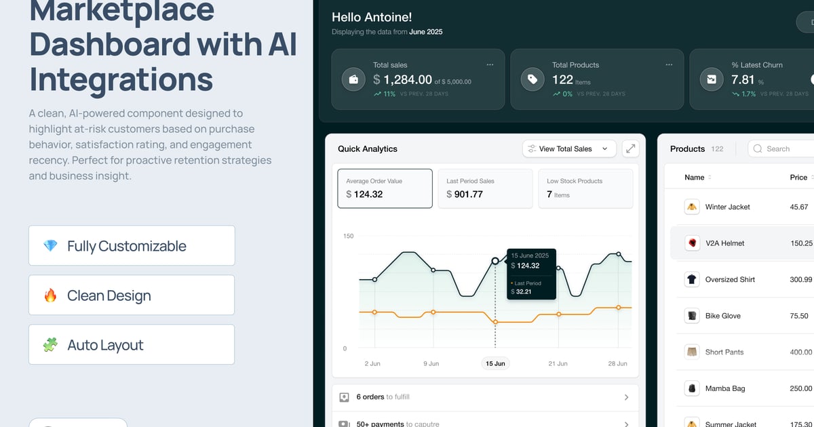Screen dimensions: 814x427
Task: Open the View Total Sales dropdown
Action: (569, 148)
